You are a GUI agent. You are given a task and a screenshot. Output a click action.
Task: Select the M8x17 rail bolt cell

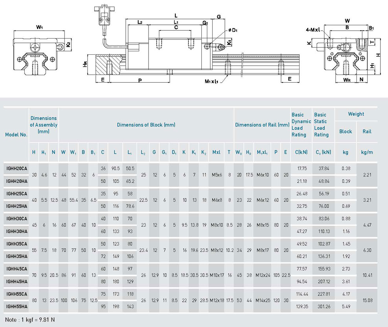[x=263, y=250]
